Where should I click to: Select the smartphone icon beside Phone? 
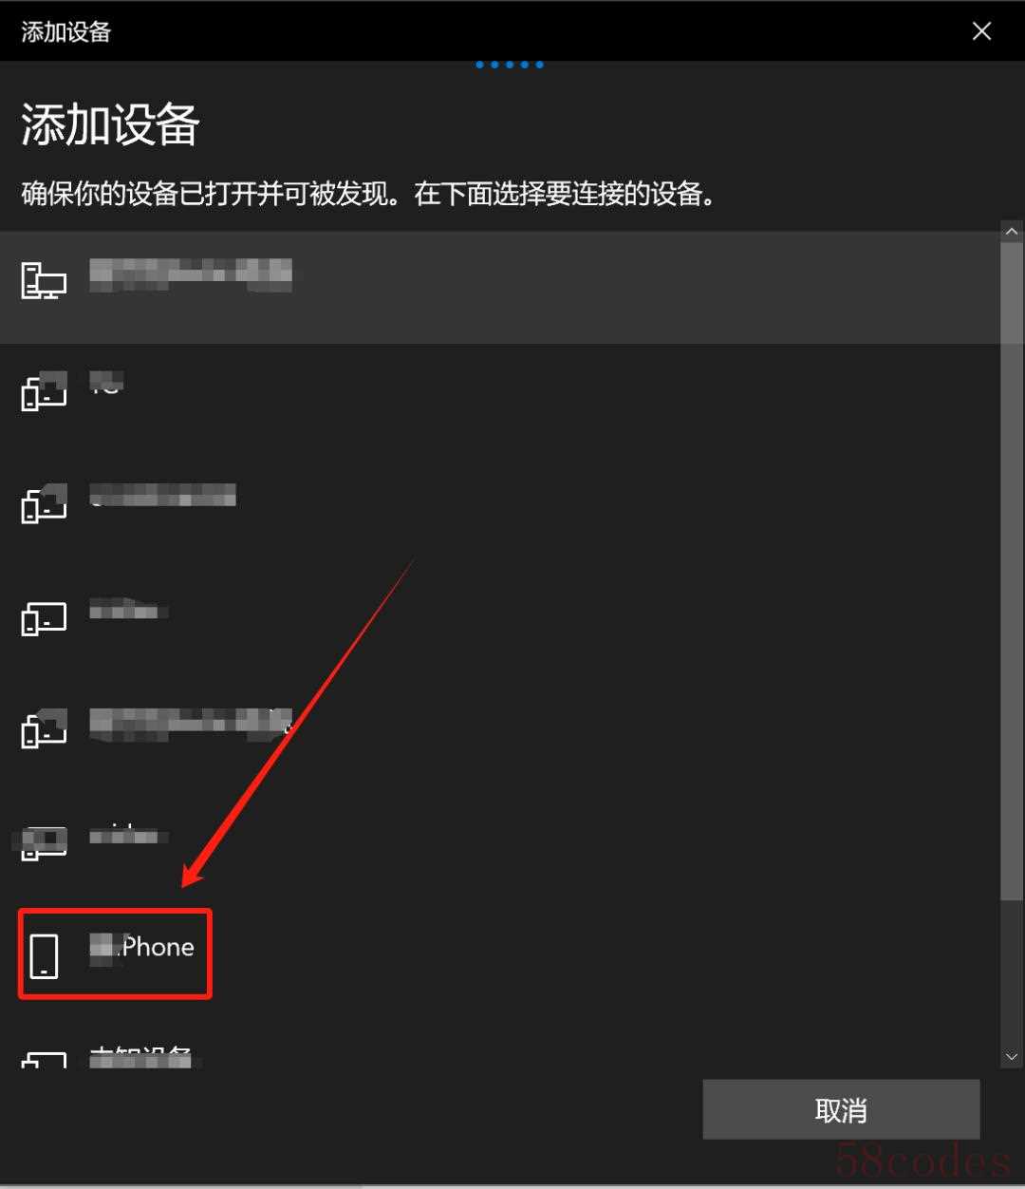click(x=44, y=955)
